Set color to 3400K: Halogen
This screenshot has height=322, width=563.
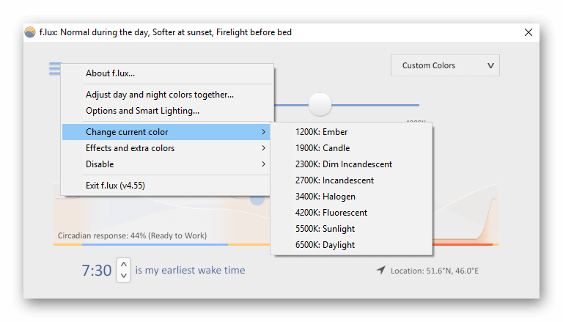click(x=325, y=197)
